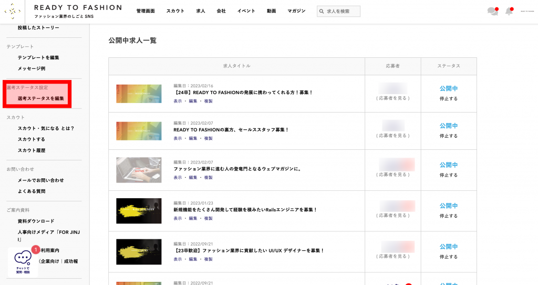Click the 求人タイトル column header
This screenshot has width=538, height=285.
coord(237,66)
